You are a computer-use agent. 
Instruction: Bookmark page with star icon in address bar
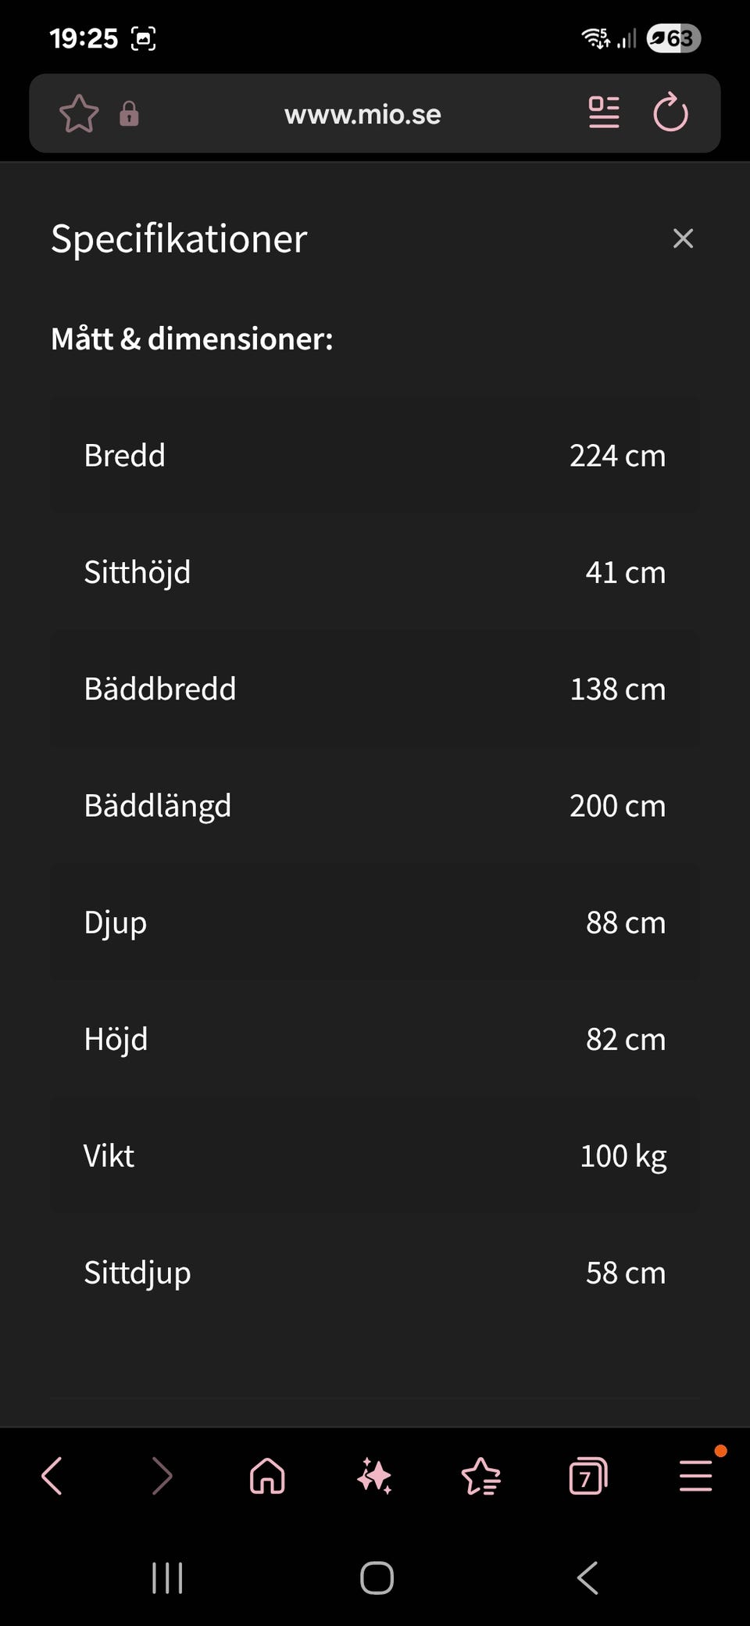coord(79,114)
